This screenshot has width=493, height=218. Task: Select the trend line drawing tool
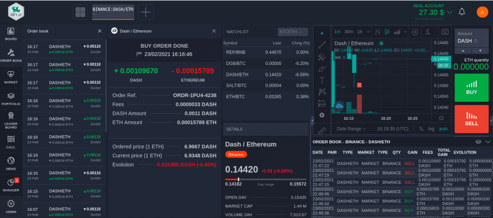click(x=322, y=45)
